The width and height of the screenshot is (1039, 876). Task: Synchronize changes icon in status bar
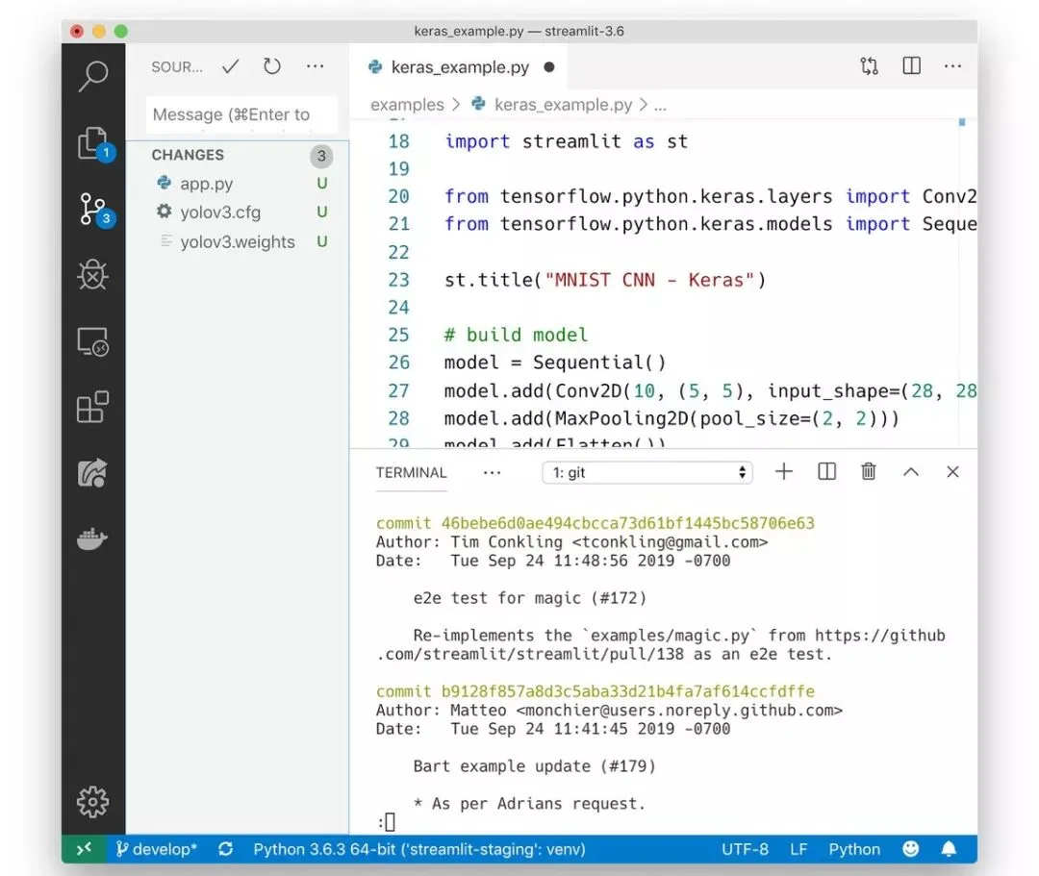click(x=226, y=849)
